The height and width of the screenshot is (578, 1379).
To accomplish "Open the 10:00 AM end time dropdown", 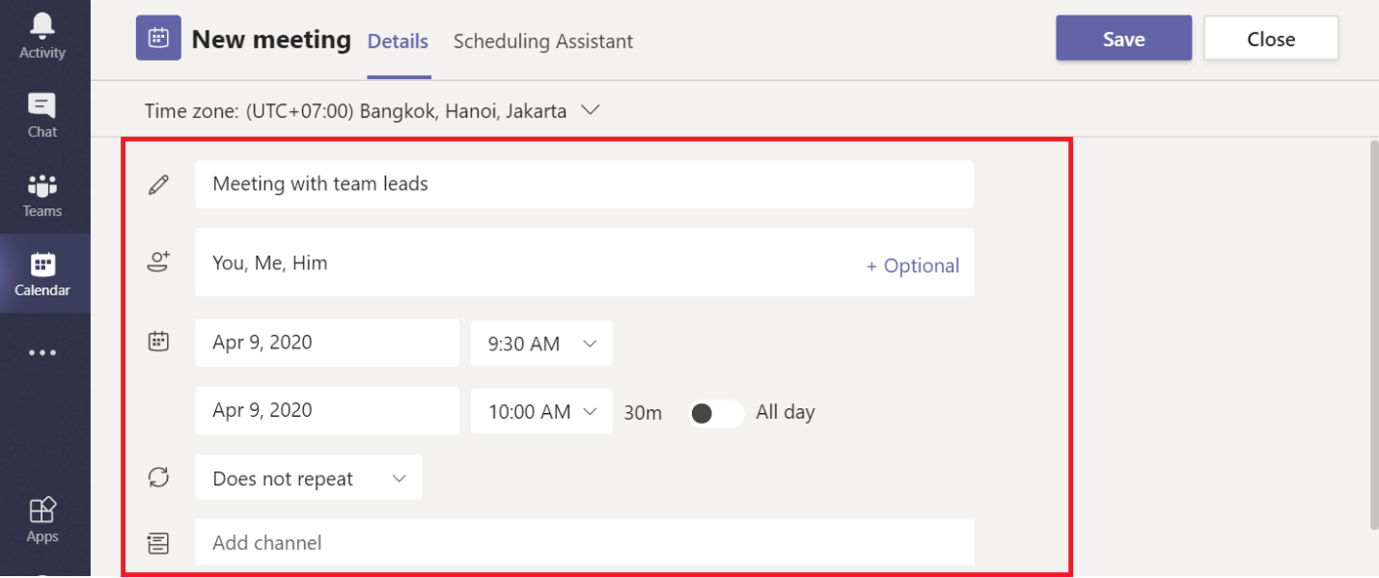I will pos(541,412).
